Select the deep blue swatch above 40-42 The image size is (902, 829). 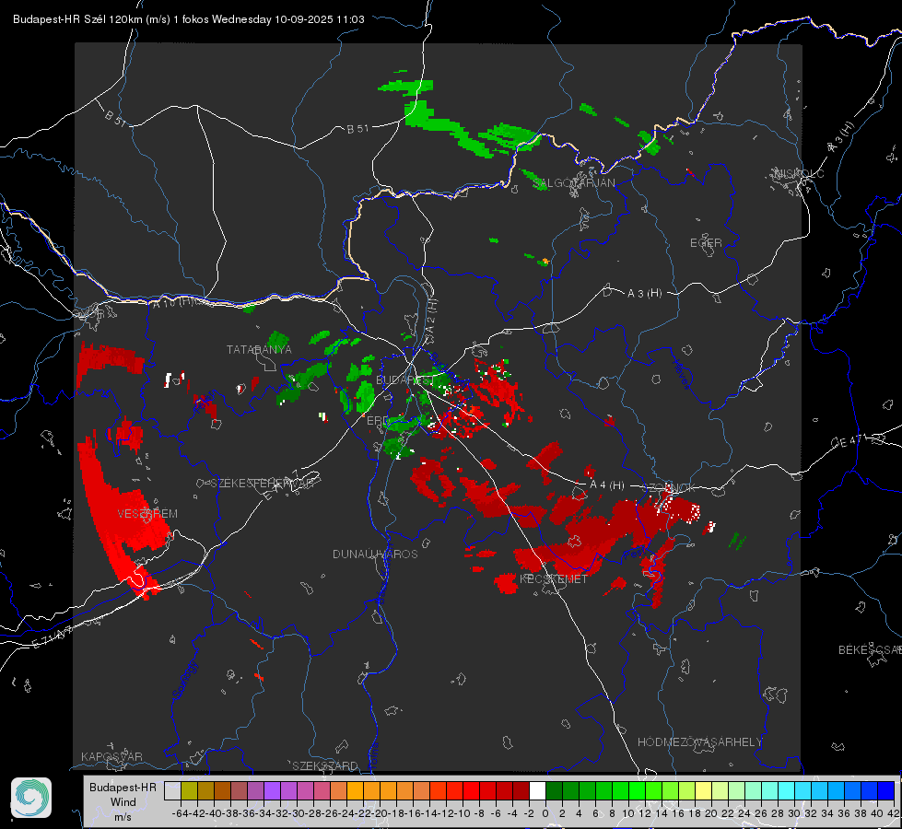tap(886, 790)
